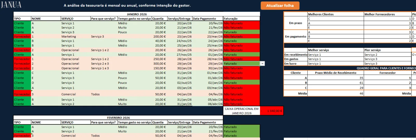
Task: Click the Em pagamento row label
Action: [x=296, y=37]
